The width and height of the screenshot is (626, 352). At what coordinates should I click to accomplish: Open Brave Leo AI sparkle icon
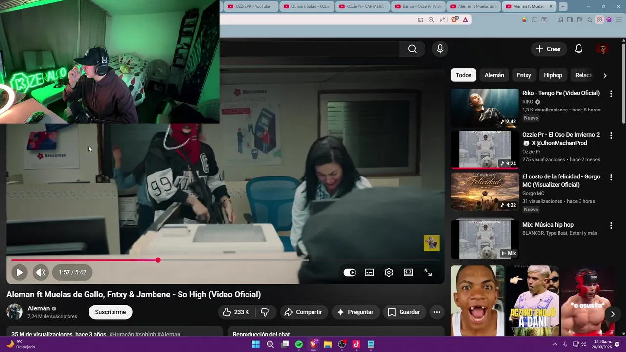[589, 20]
